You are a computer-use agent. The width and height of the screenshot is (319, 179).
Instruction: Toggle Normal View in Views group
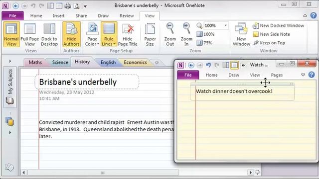(11, 34)
